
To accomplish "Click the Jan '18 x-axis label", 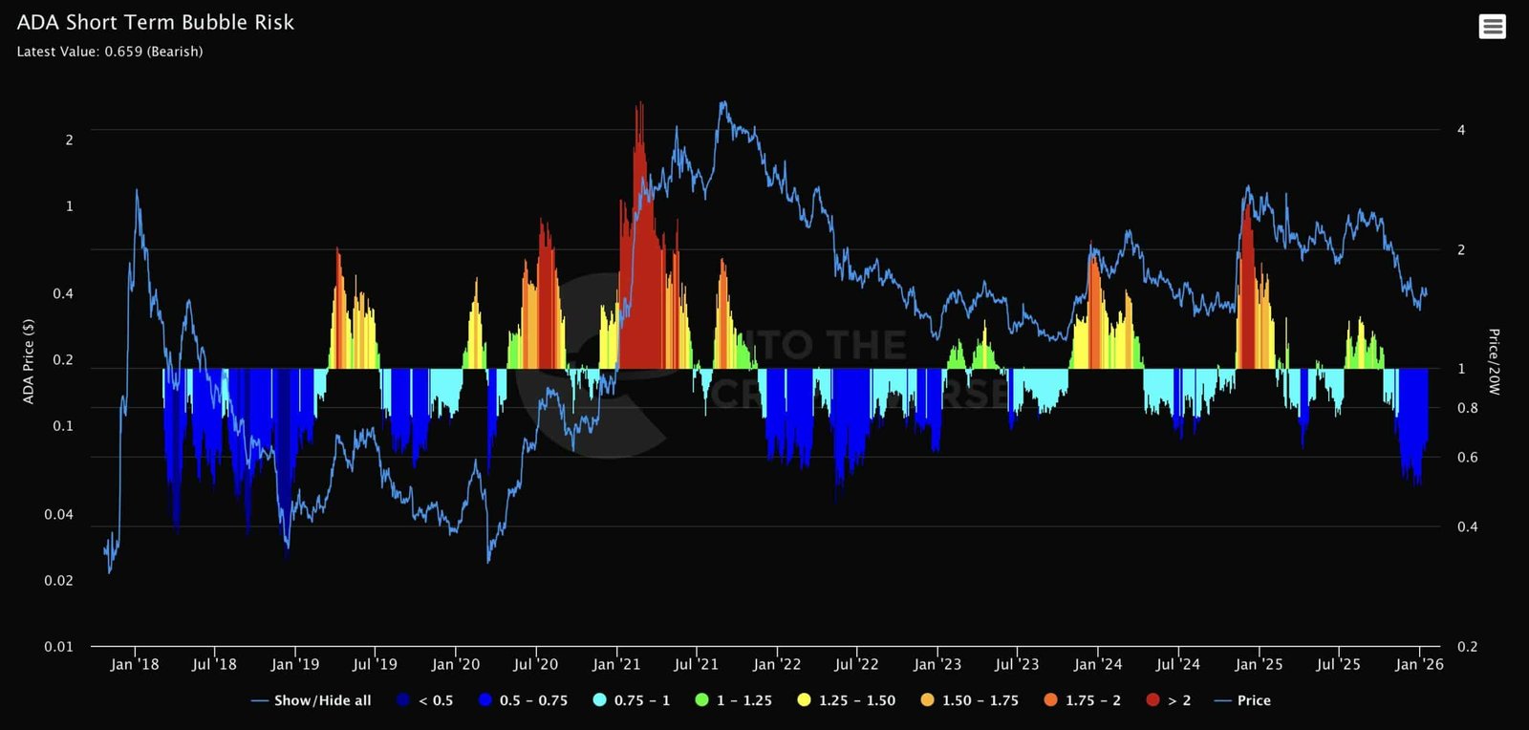I will coord(135,664).
